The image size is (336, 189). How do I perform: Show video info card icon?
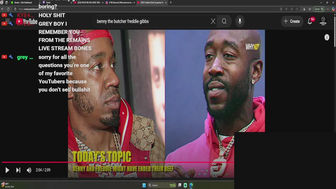tap(327, 37)
